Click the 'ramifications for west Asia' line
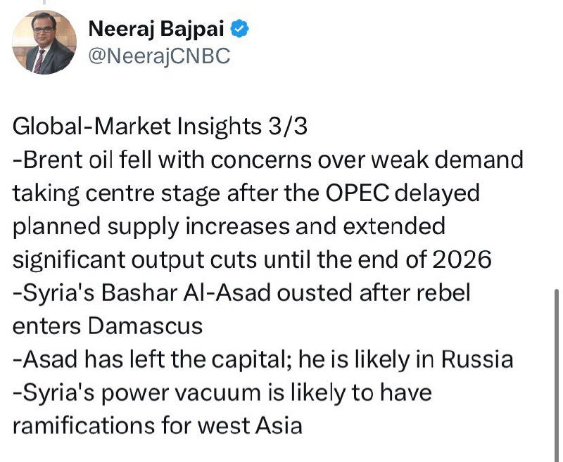Screen dimensions: 563x462 point(157,426)
